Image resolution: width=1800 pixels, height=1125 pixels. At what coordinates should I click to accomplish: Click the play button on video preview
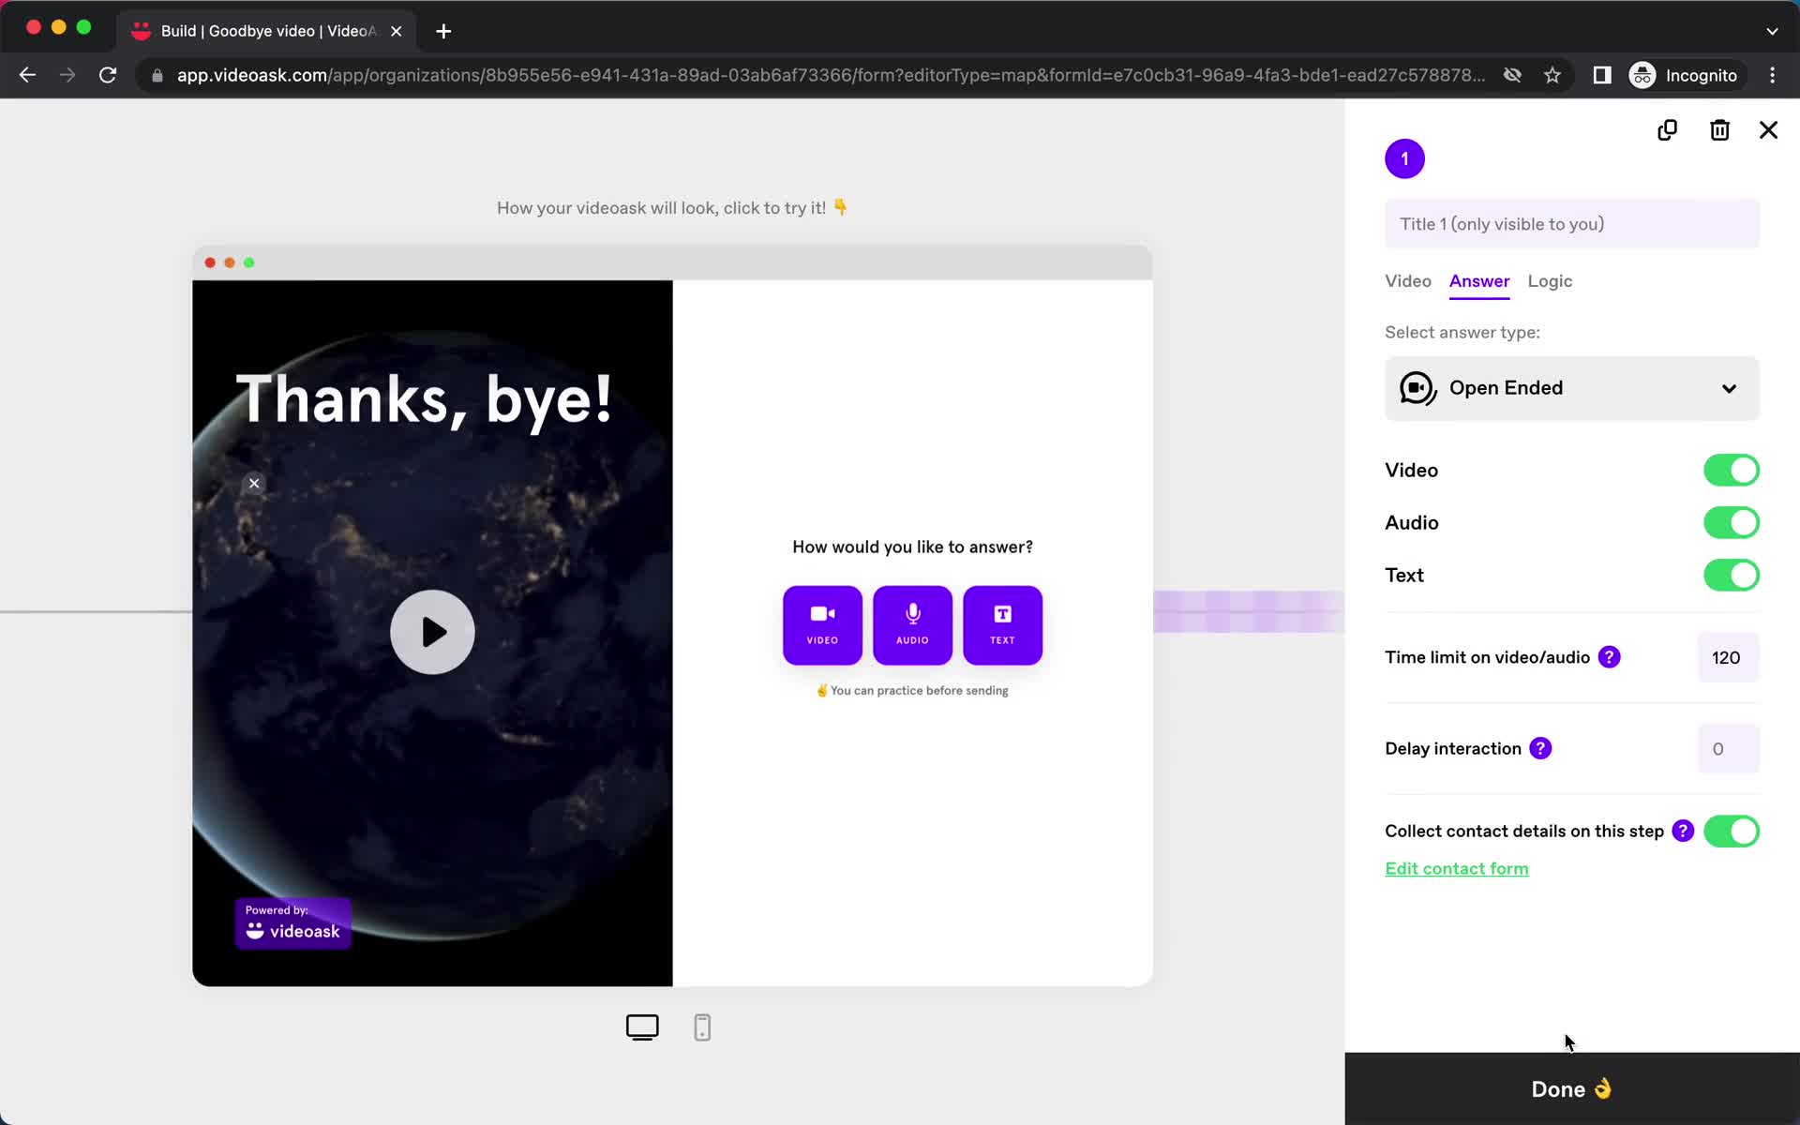[433, 633]
